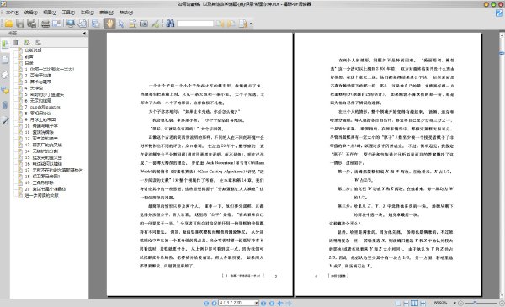
Task: Click the rotate page toolbar icon
Action: [82, 24]
